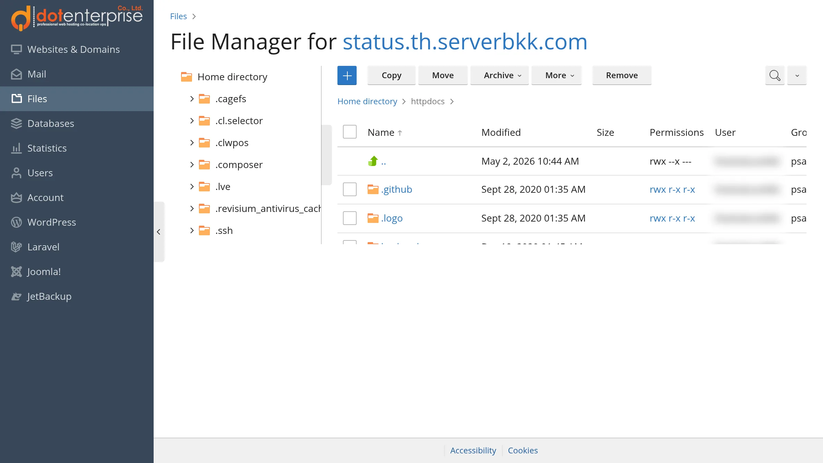Go to Home directory breadcrumb link
Image resolution: width=823 pixels, height=463 pixels.
[x=367, y=102]
